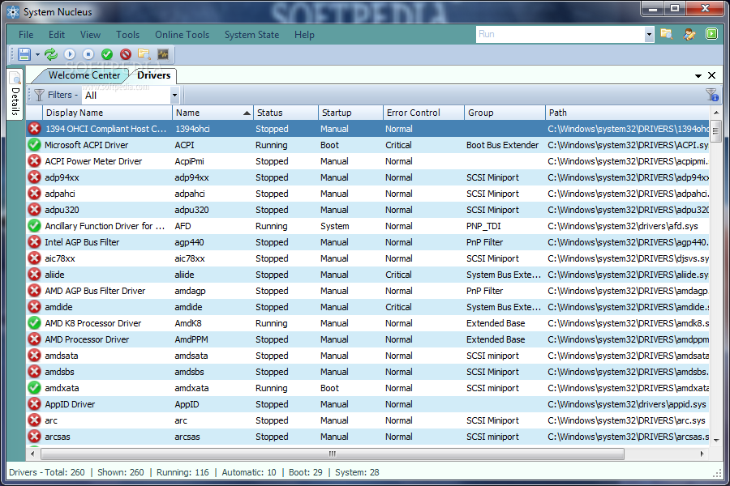Click the blue Stop driver icon
The height and width of the screenshot is (486, 730).
[x=88, y=54]
